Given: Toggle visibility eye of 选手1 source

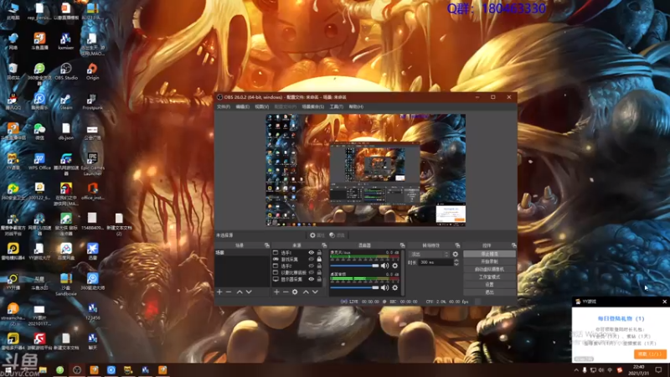Looking at the screenshot, I should tap(311, 253).
